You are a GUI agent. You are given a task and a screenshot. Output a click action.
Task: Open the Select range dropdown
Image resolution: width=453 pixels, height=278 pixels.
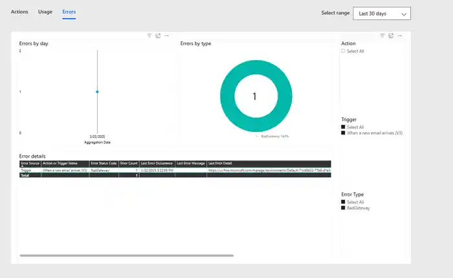coord(382,14)
